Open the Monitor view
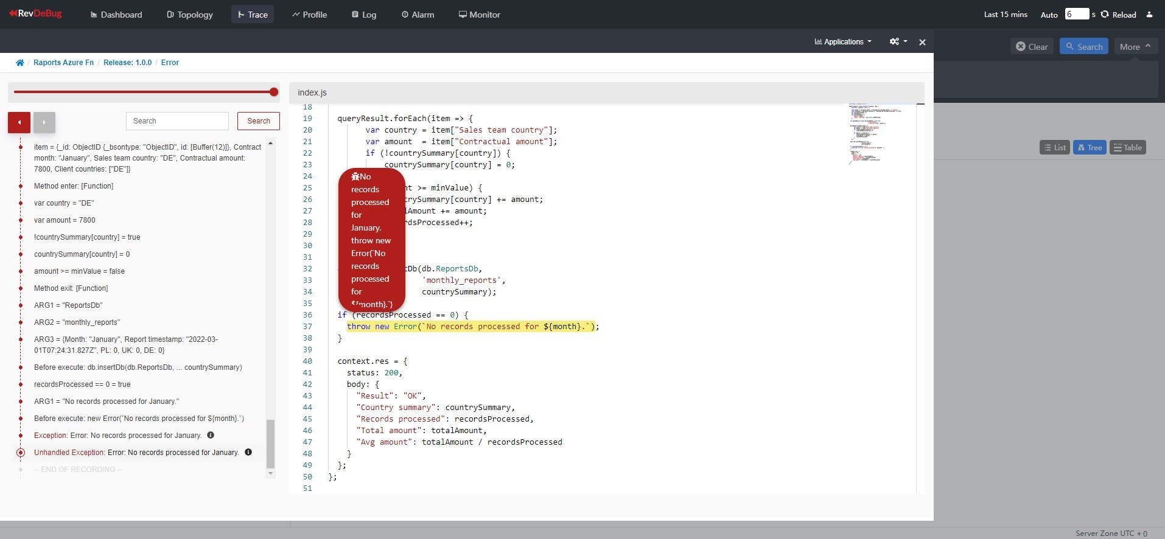Image resolution: width=1165 pixels, height=539 pixels. (x=480, y=15)
